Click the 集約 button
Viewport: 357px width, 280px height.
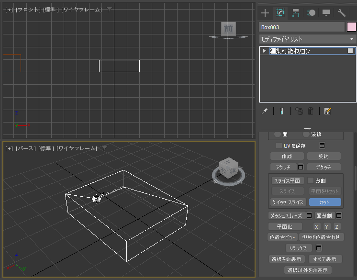[324, 157]
